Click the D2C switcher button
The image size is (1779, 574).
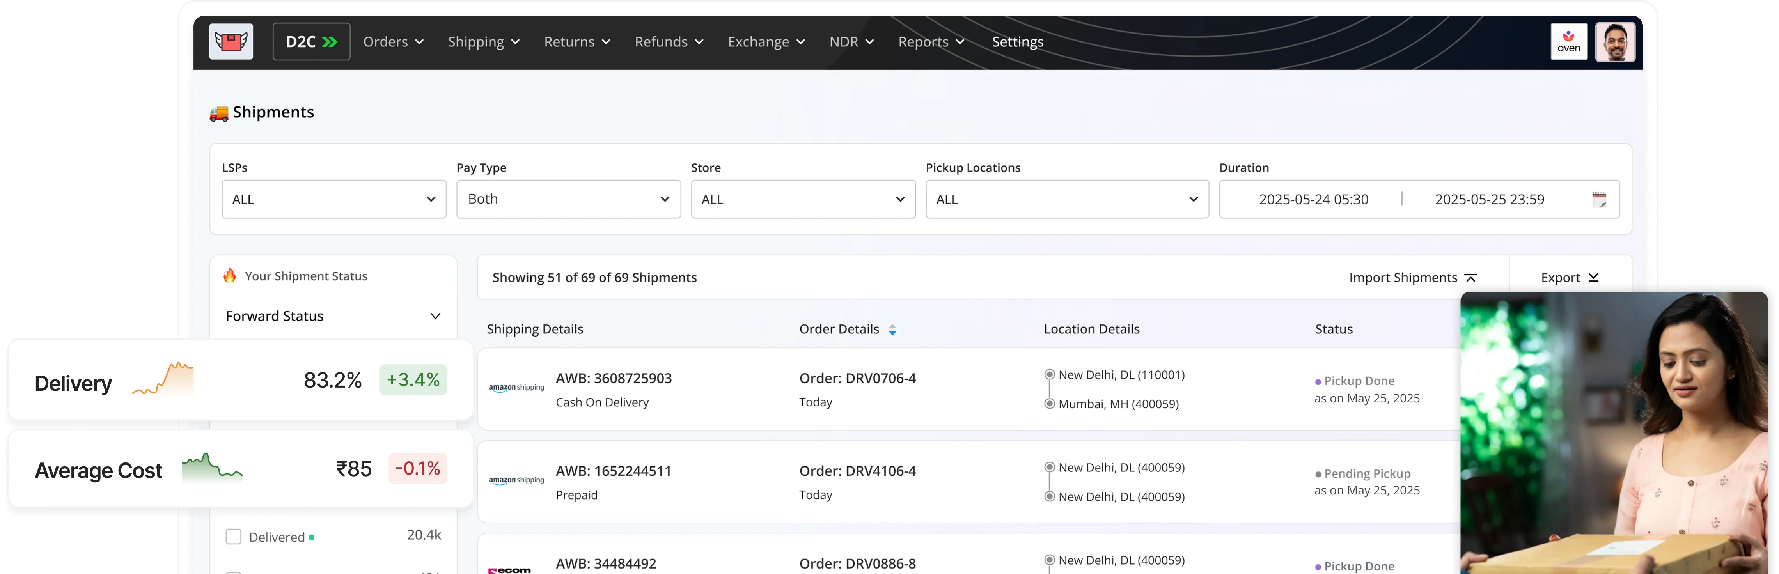tap(311, 42)
